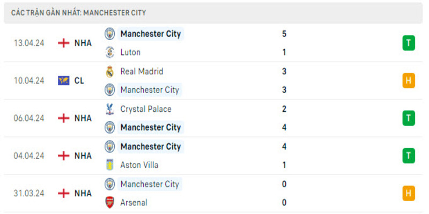Click Manchester City crest in Luton match

point(110,34)
